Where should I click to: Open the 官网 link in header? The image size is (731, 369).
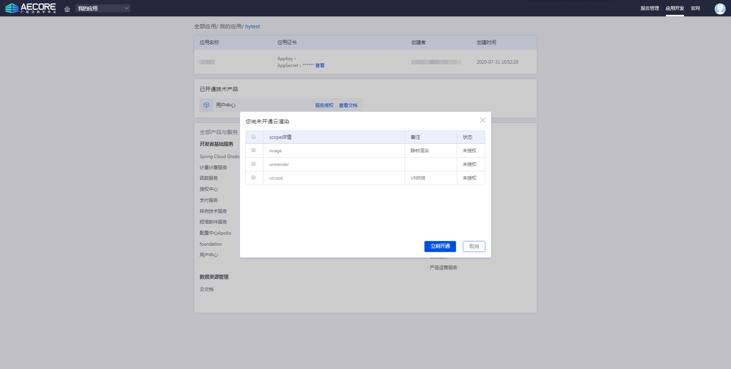click(x=695, y=8)
